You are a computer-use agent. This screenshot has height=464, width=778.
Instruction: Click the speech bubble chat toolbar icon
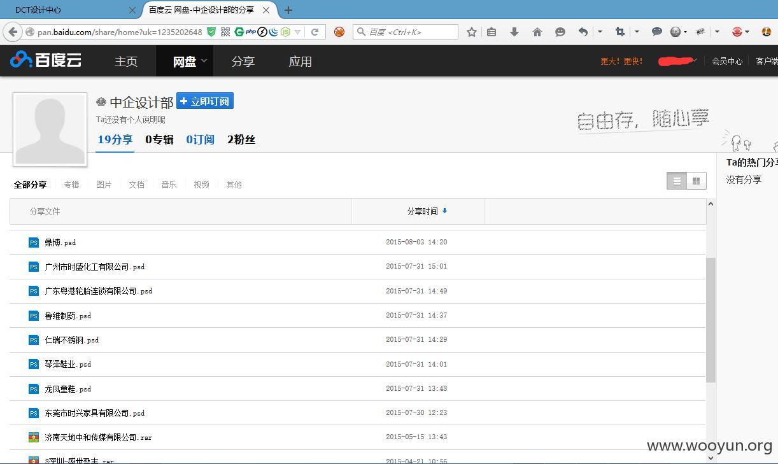pyautogui.click(x=657, y=32)
